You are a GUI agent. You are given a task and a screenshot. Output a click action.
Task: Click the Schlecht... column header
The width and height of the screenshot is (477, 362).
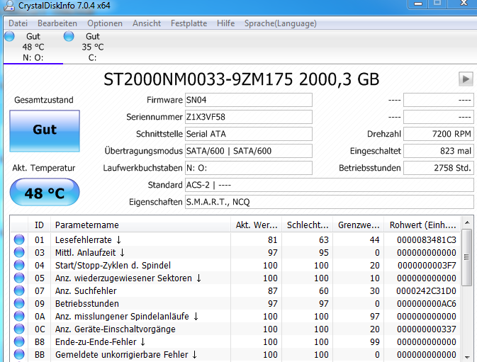[x=308, y=225]
